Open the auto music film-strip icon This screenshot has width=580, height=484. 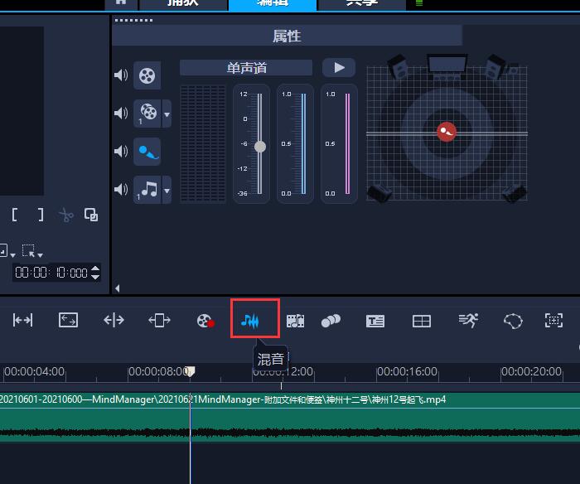tap(295, 321)
